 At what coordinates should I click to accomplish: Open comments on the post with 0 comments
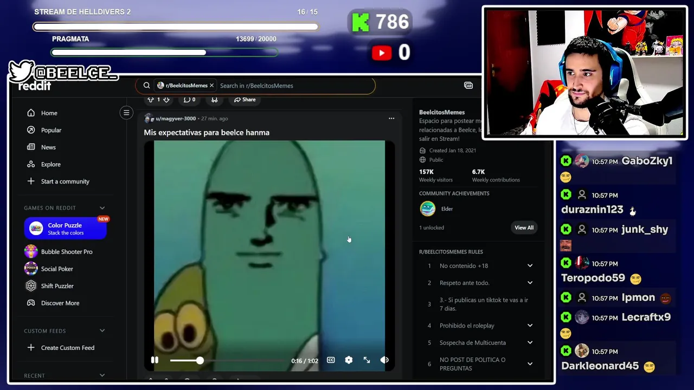pyautogui.click(x=189, y=100)
